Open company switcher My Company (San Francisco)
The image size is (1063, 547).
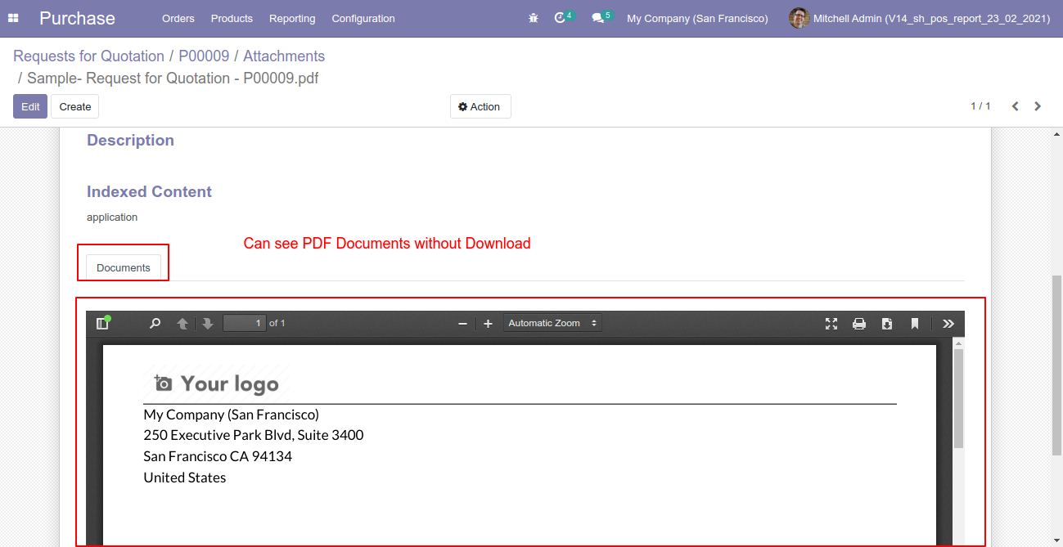[697, 18]
